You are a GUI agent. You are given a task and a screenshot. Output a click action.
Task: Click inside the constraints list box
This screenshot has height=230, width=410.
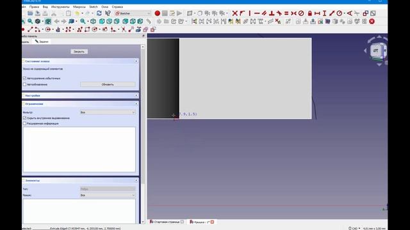tap(79, 149)
